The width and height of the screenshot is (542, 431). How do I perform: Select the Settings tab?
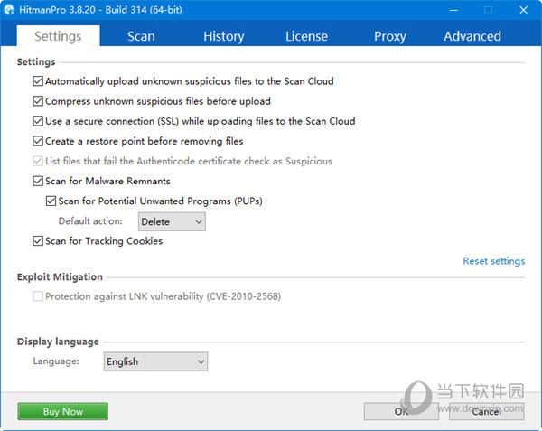(x=58, y=36)
